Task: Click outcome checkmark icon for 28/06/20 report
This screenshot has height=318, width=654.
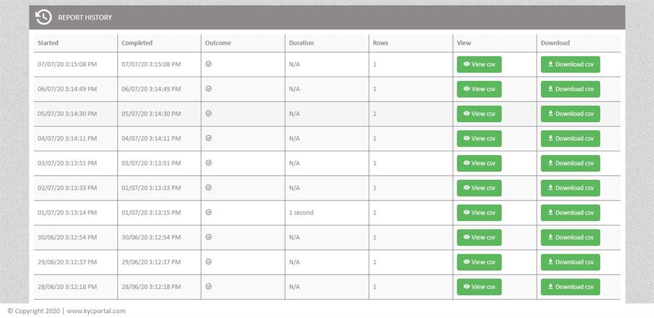Action: 208,287
